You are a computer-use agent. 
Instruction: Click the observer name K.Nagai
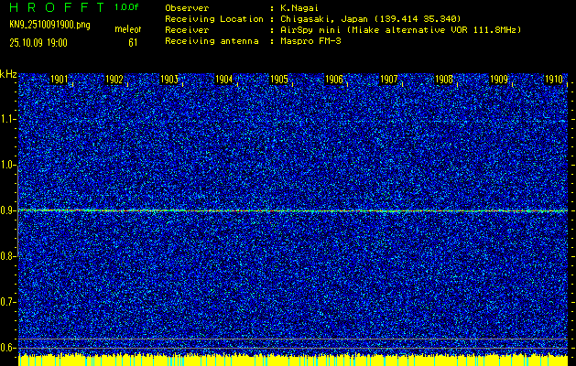(300, 8)
